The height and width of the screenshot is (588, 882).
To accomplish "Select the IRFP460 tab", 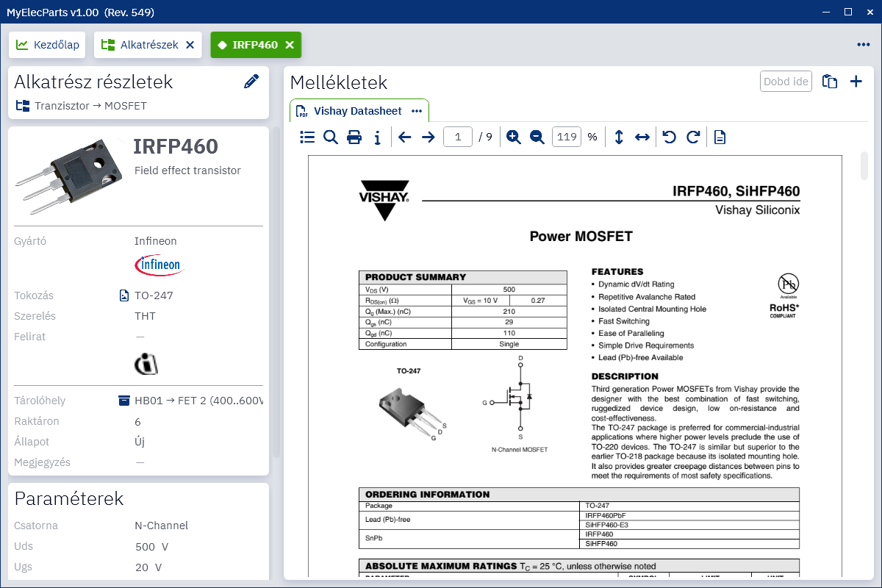I will (255, 45).
